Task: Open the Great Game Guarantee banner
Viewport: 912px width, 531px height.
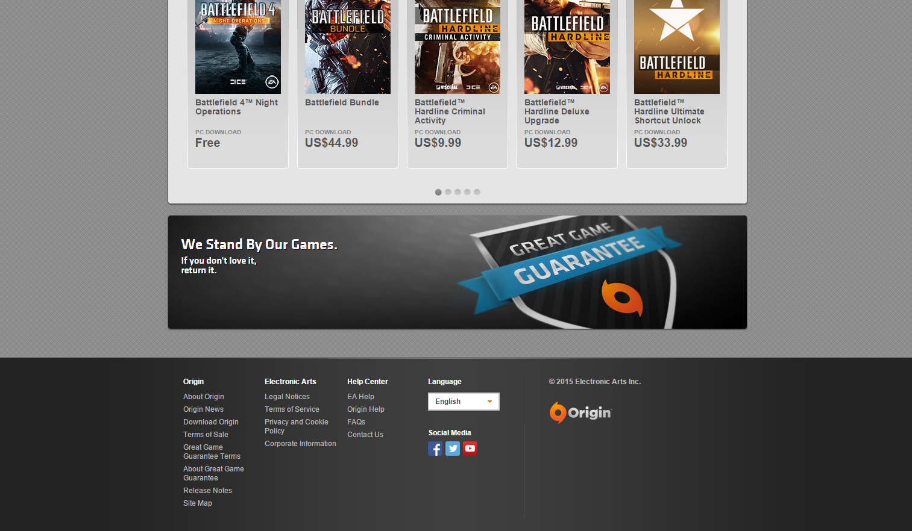Action: coord(458,272)
